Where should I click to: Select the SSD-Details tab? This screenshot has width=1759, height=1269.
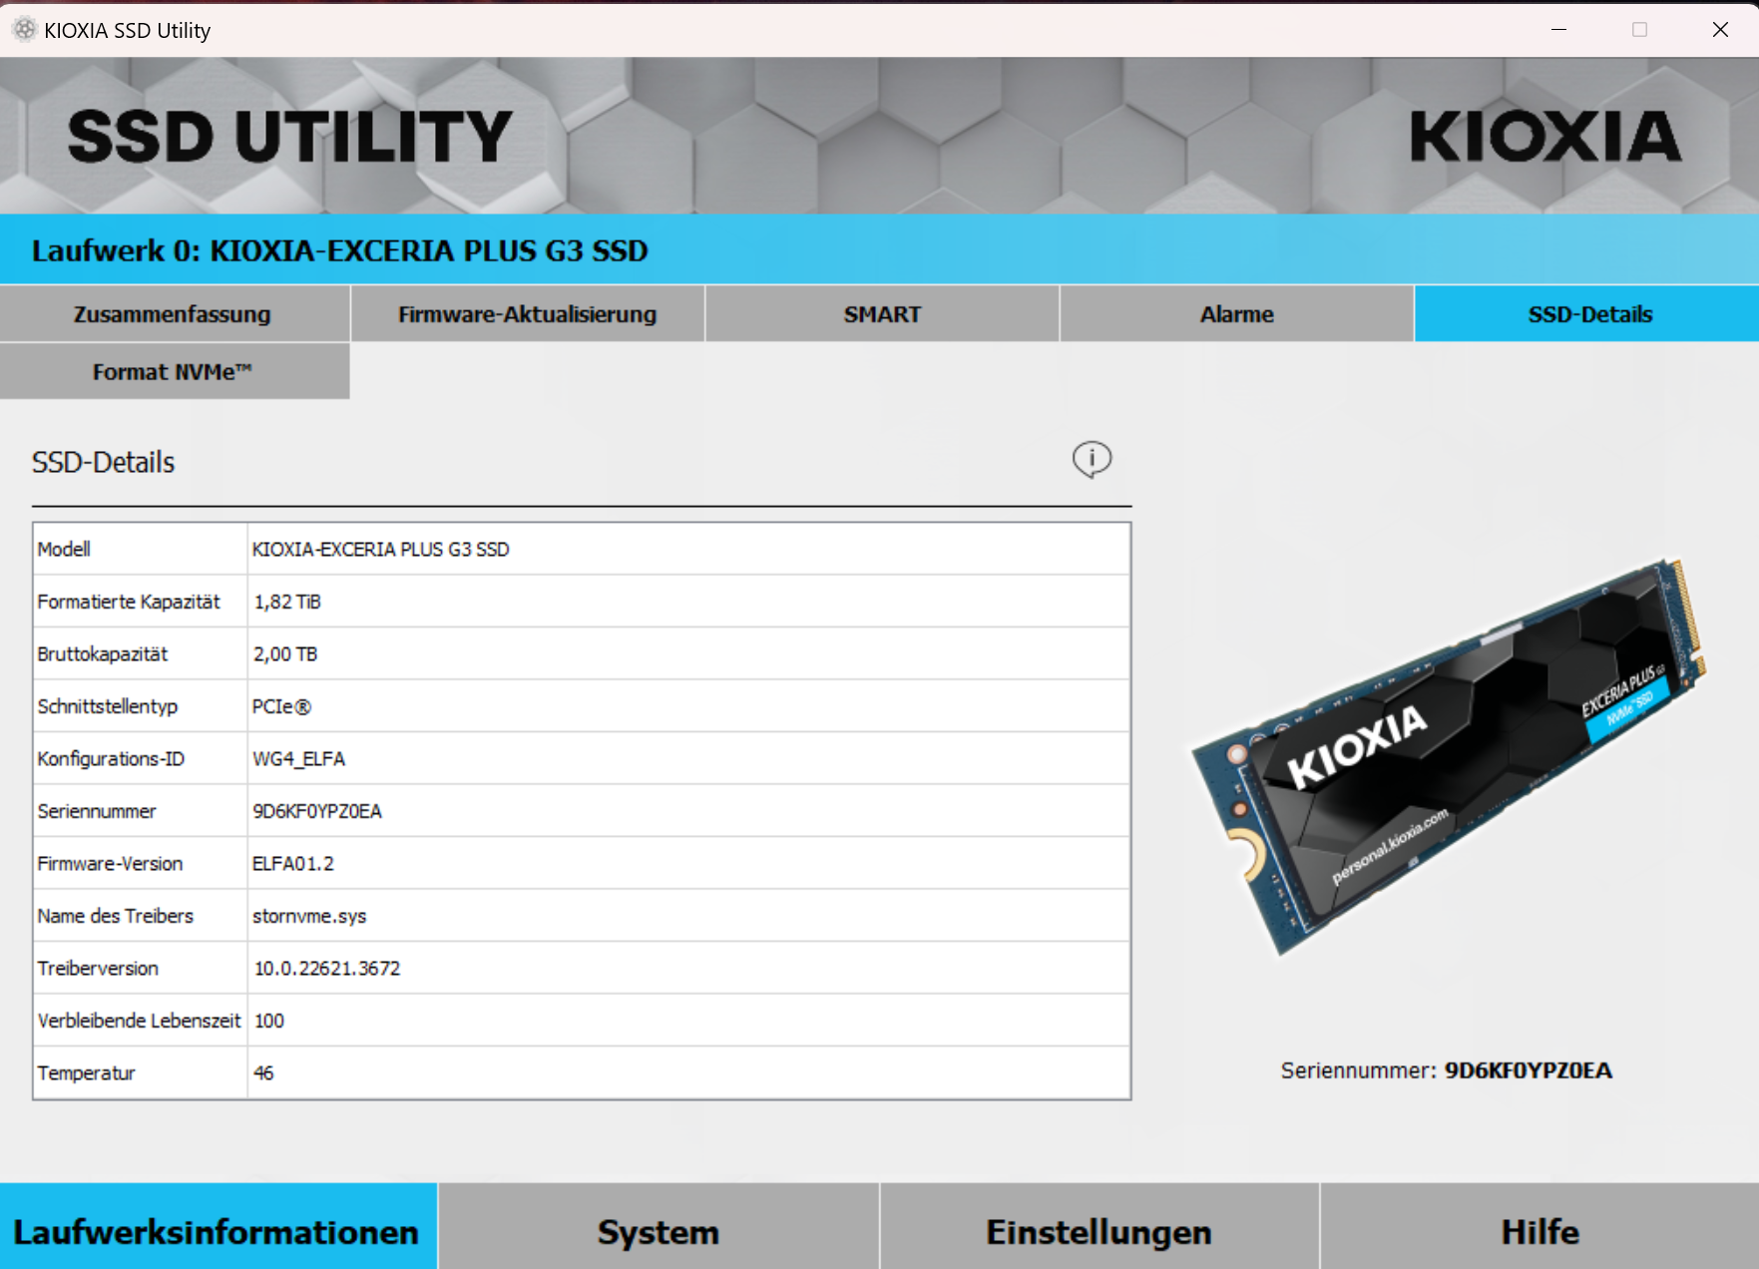pyautogui.click(x=1586, y=314)
